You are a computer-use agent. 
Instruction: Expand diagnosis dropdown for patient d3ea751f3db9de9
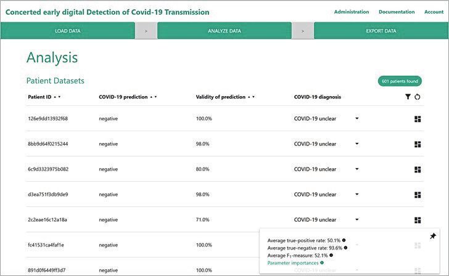point(356,194)
